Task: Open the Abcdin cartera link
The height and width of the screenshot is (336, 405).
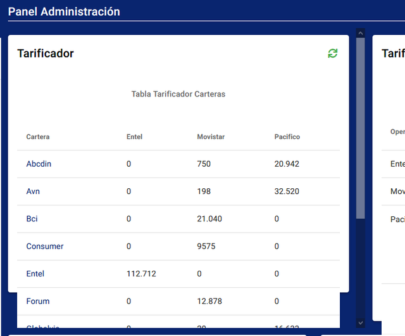Action: click(x=39, y=164)
